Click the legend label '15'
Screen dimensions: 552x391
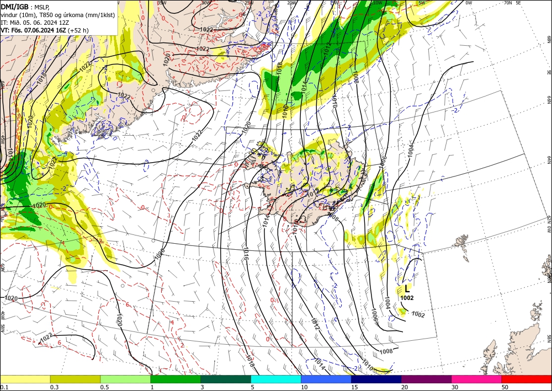point(354,387)
